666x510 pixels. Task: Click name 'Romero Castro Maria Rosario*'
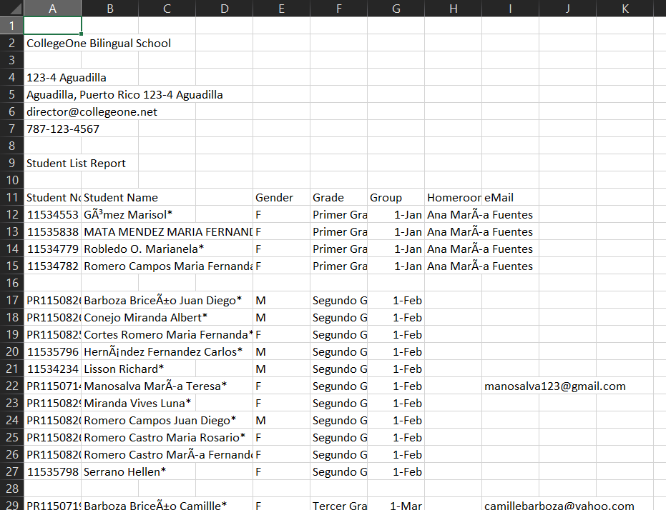coord(165,438)
